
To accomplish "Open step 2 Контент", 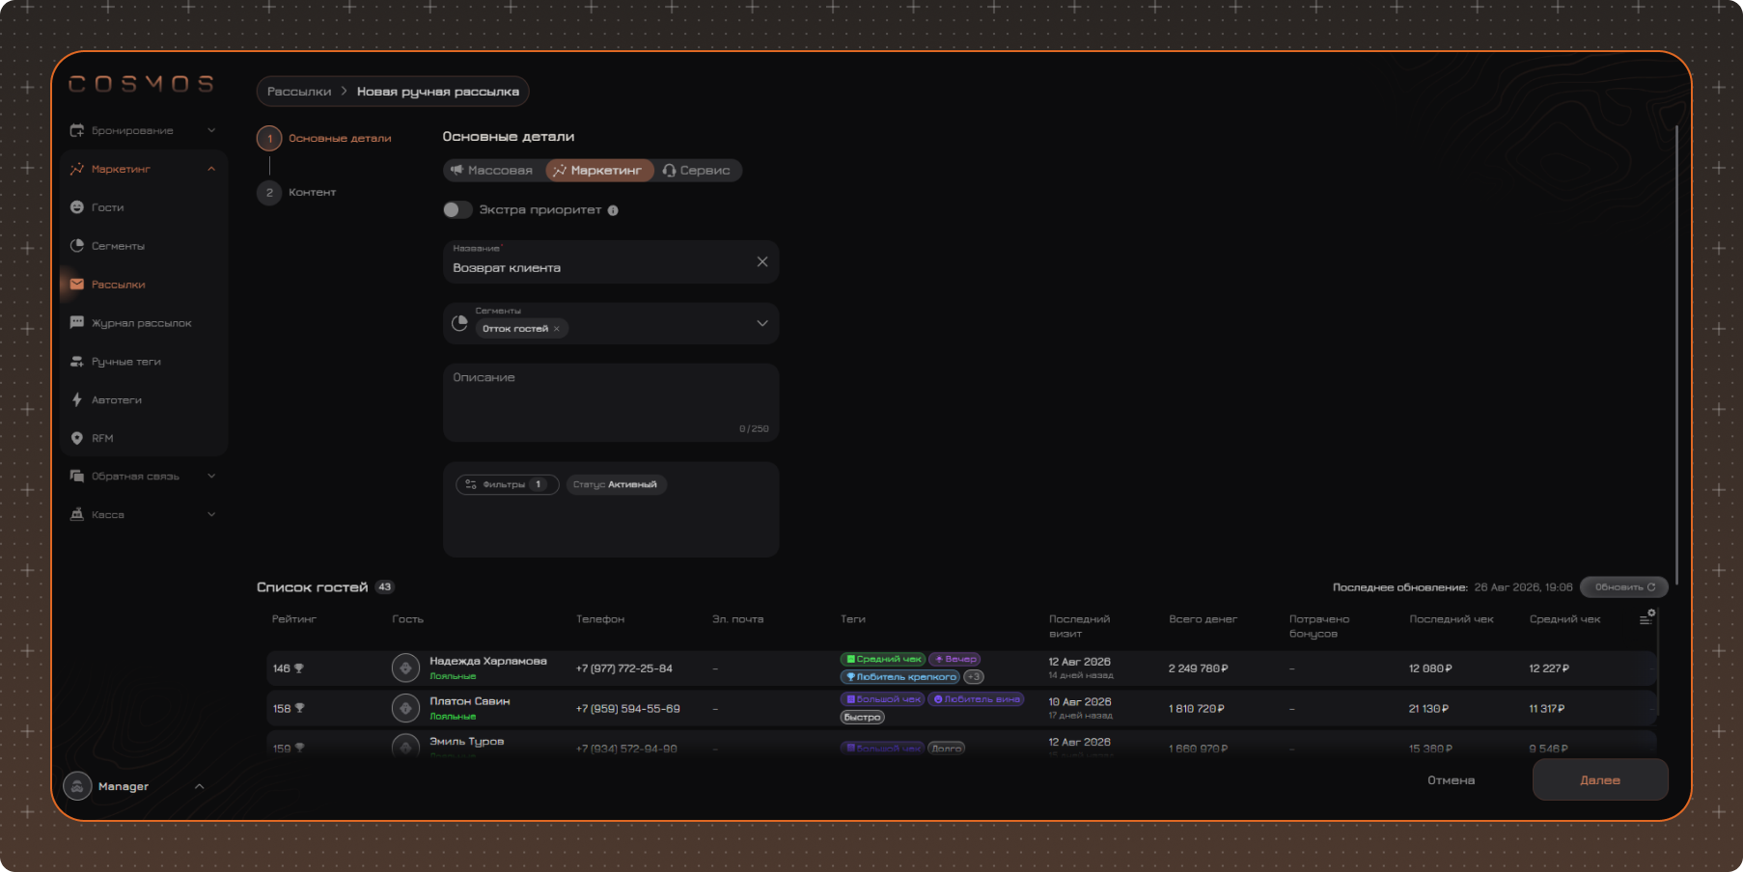I will point(297,192).
